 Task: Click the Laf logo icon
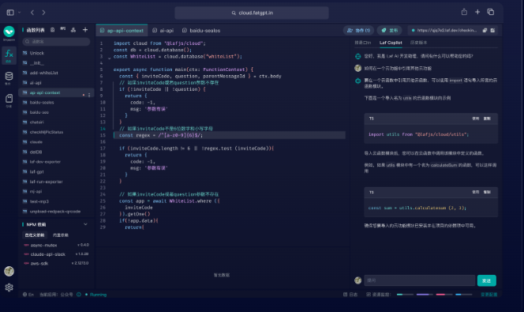point(9,32)
